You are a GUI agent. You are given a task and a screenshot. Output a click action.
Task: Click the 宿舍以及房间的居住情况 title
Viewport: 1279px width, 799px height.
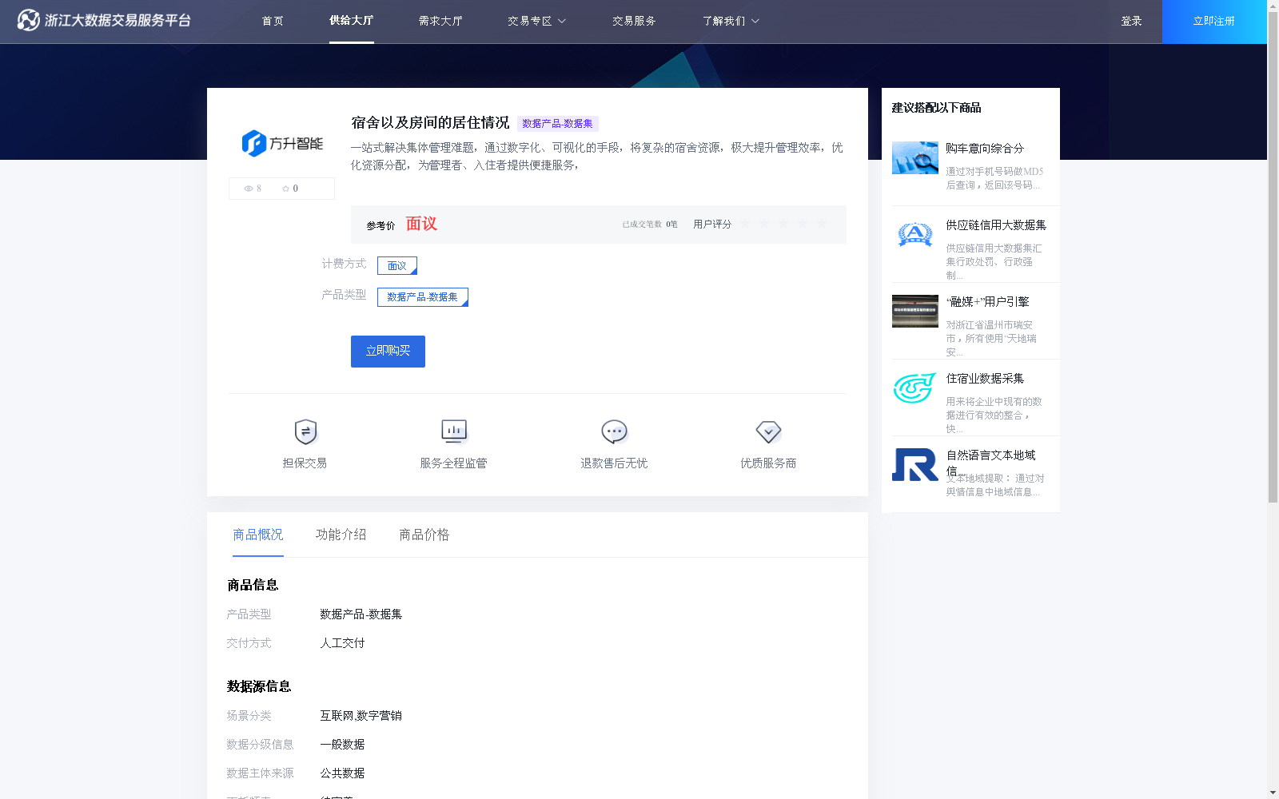click(x=430, y=123)
